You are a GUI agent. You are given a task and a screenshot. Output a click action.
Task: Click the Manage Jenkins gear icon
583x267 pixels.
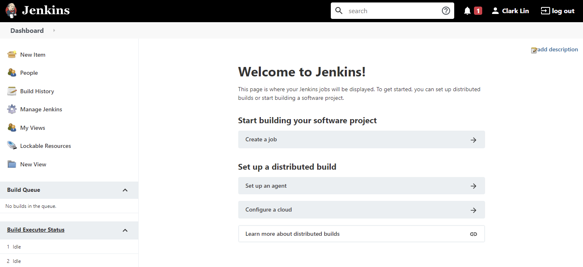pos(12,109)
